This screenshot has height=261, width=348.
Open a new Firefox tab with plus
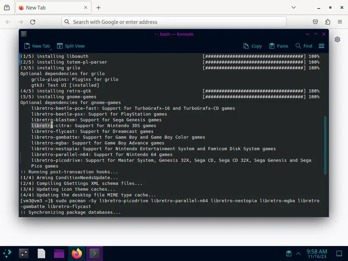[x=98, y=7]
